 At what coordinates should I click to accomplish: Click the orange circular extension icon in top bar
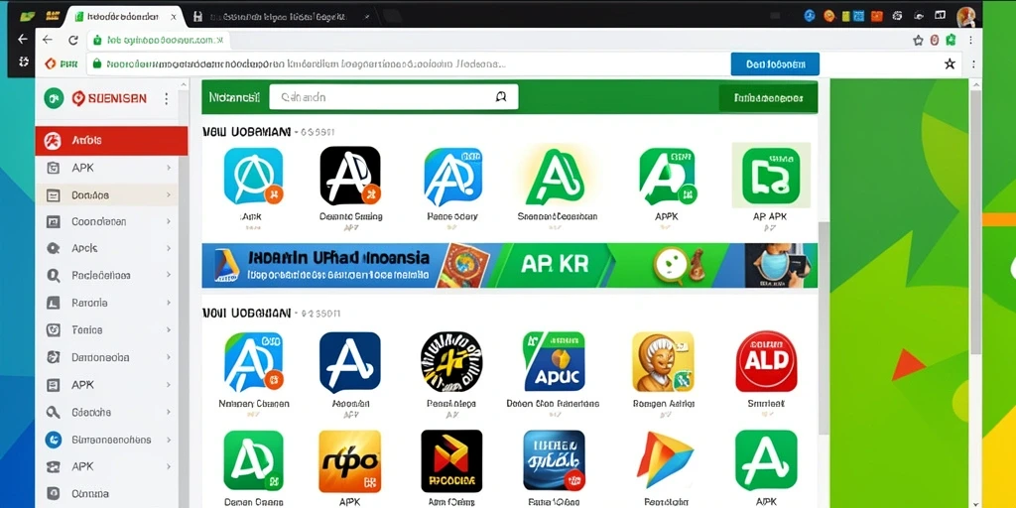828,16
